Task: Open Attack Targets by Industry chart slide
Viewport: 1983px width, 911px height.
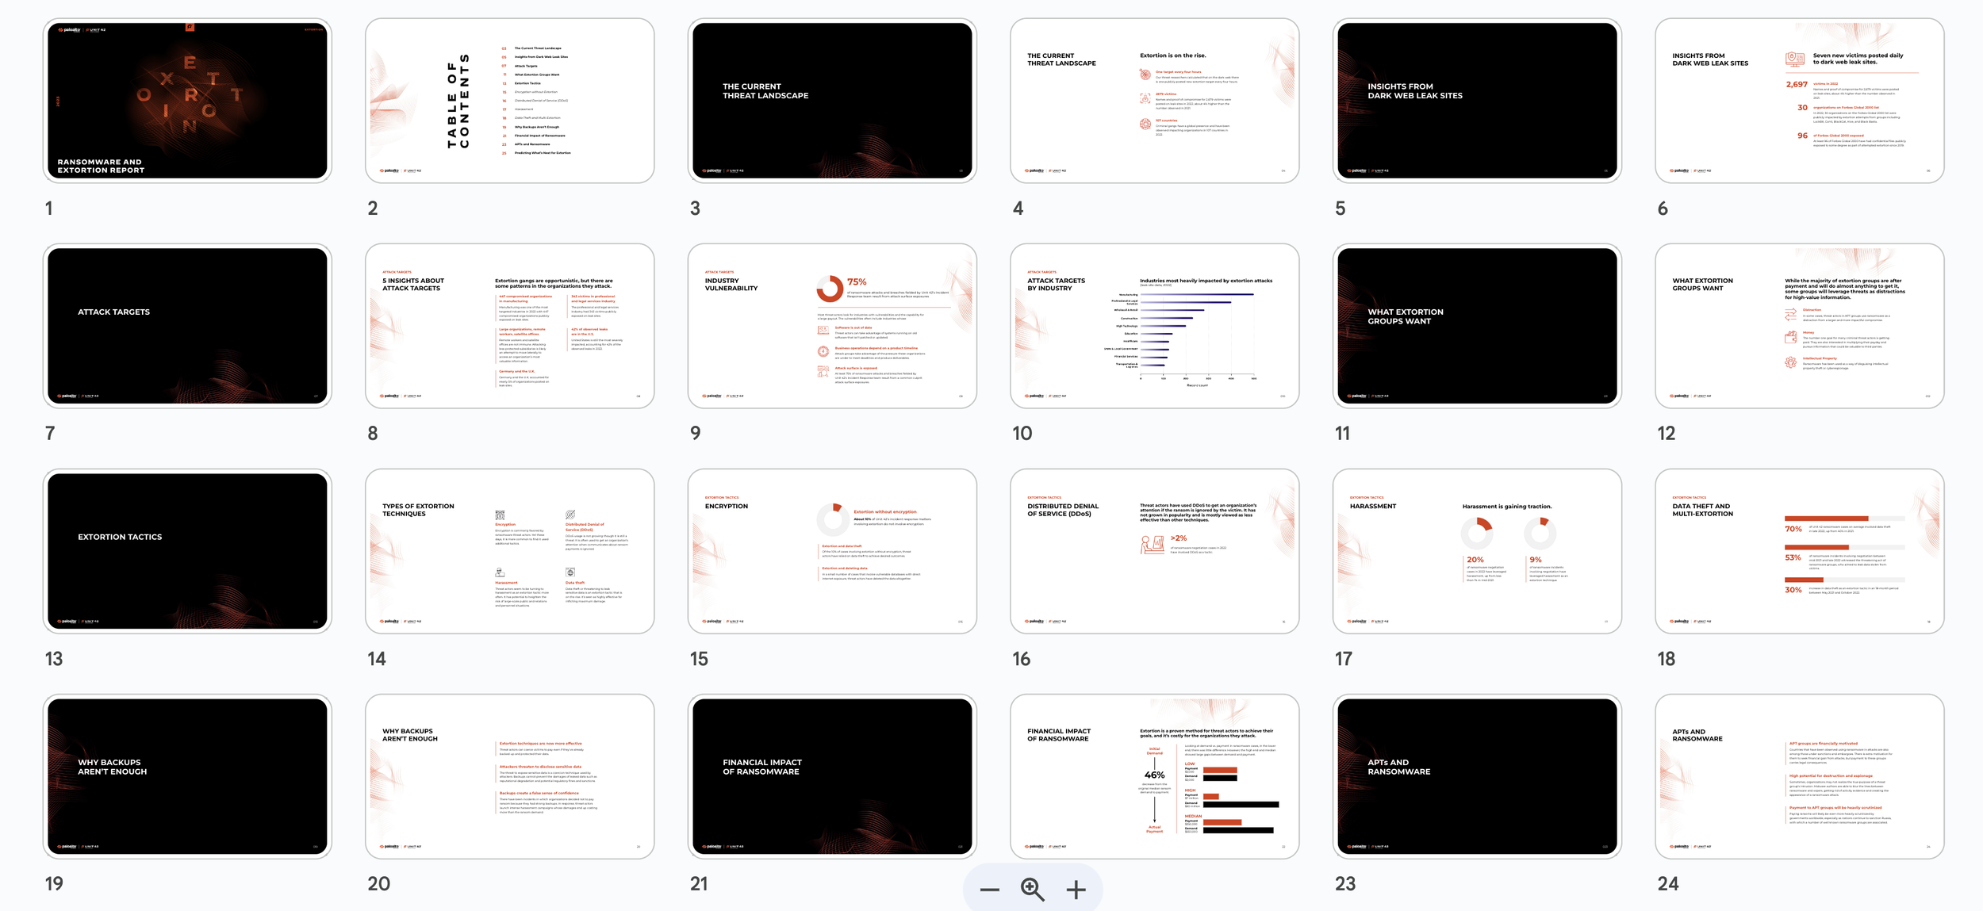Action: pos(1154,326)
